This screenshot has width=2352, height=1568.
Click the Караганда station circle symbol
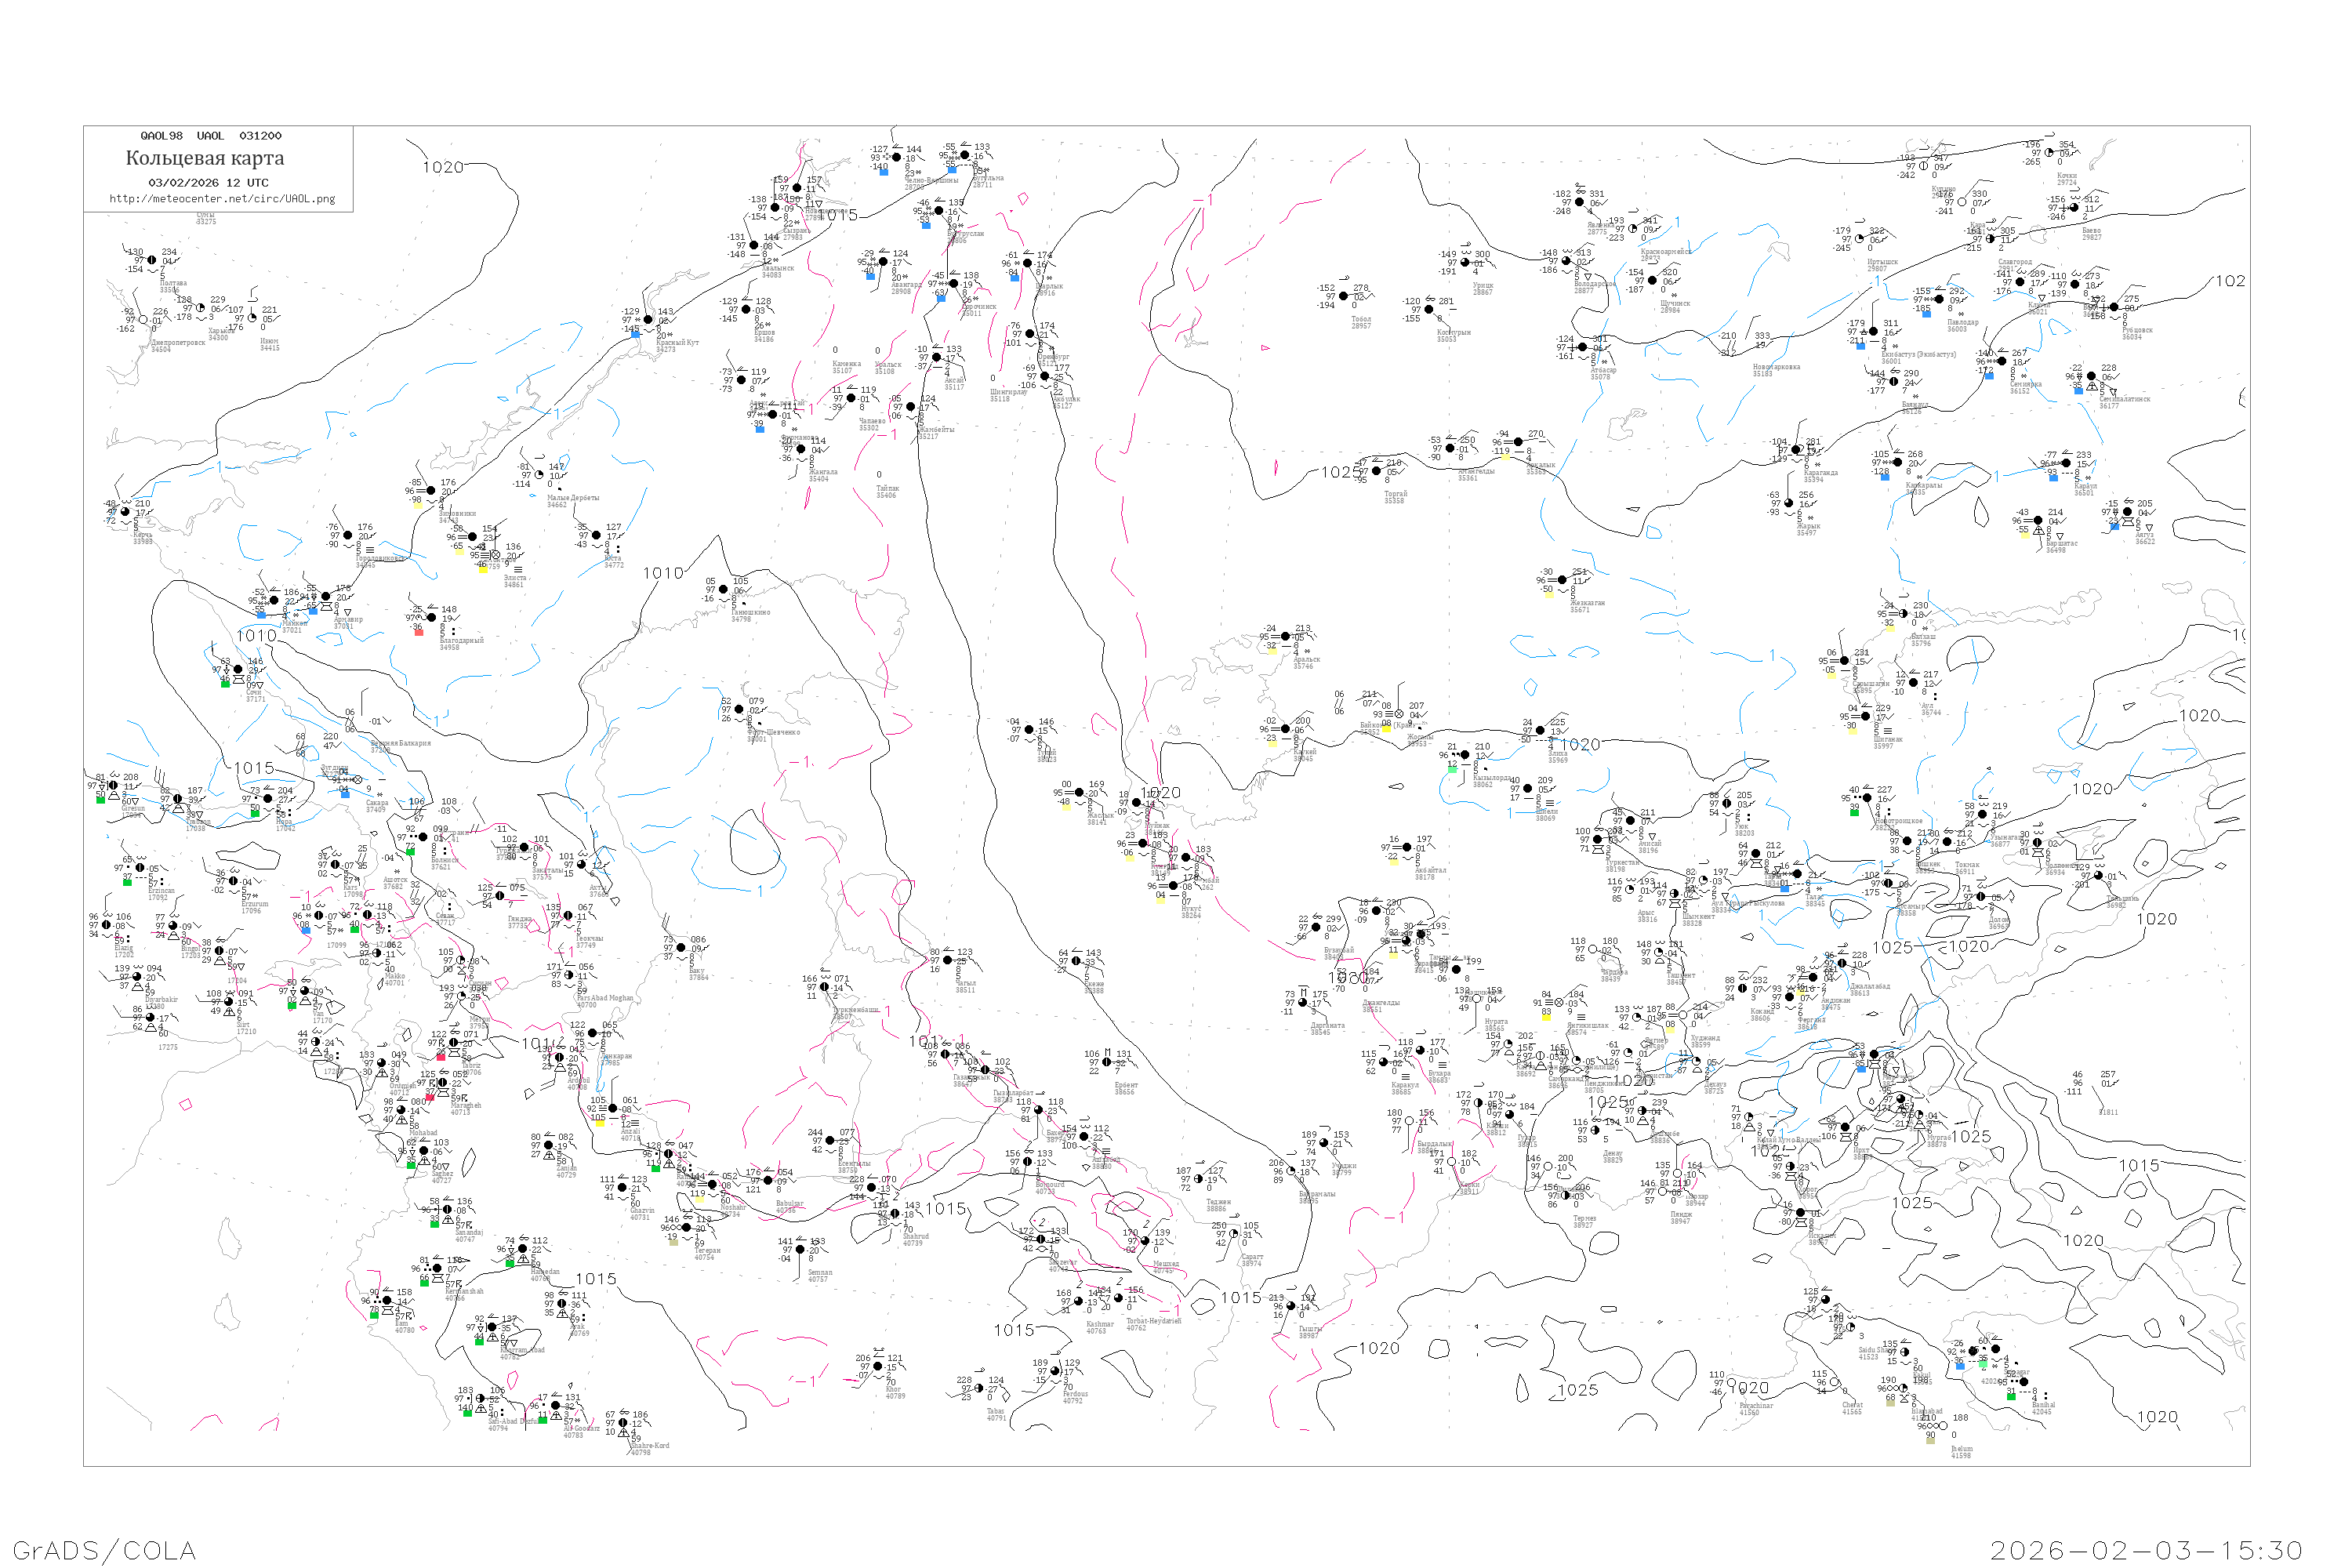point(1798,450)
